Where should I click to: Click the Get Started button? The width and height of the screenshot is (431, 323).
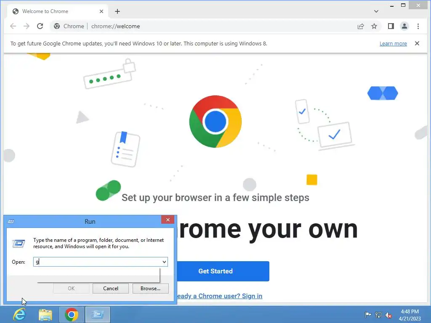point(223,271)
